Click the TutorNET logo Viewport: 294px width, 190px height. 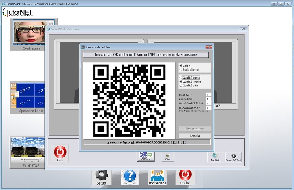point(17,12)
